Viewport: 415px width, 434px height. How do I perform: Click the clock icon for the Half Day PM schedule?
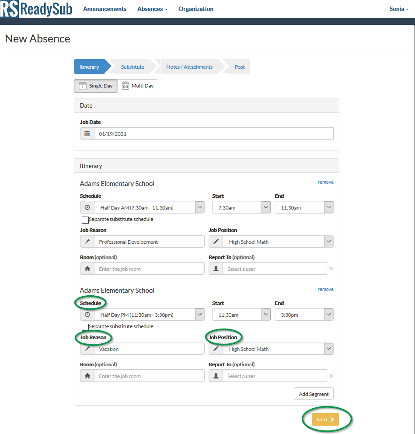[87, 314]
